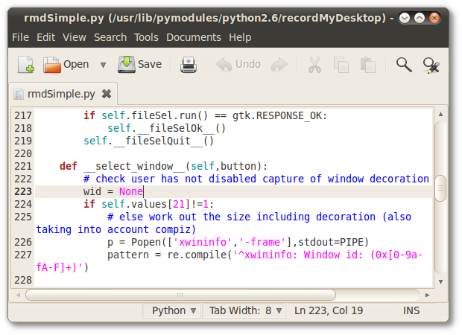The height and width of the screenshot is (335, 462).
Task: Click the def keyword on line 221
Action: click(x=69, y=166)
